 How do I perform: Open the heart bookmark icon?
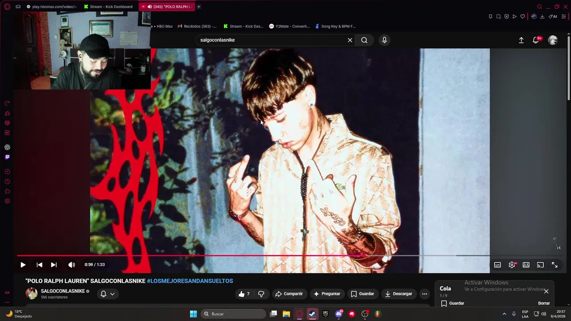[x=522, y=16]
